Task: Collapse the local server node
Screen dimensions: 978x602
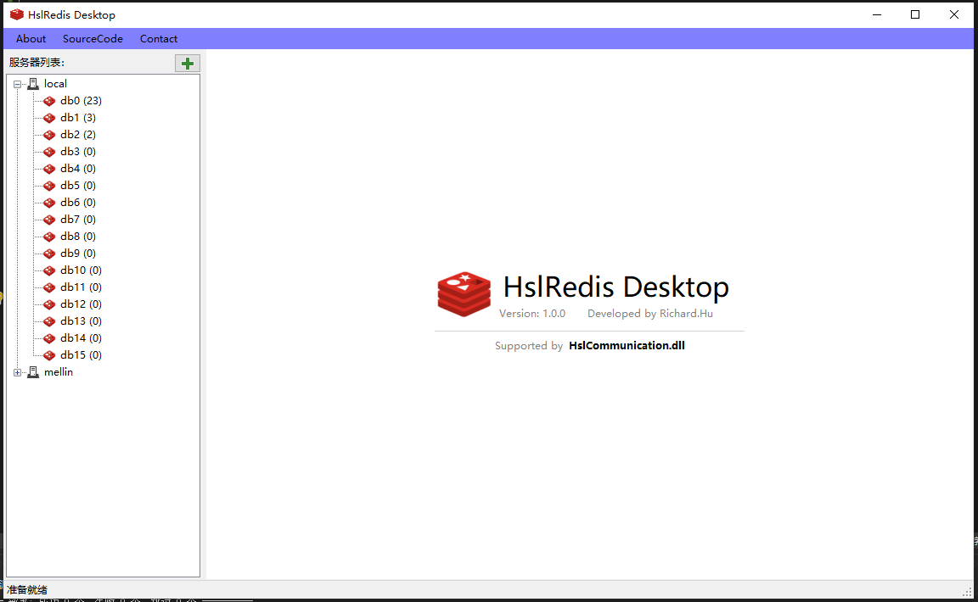Action: coord(18,84)
